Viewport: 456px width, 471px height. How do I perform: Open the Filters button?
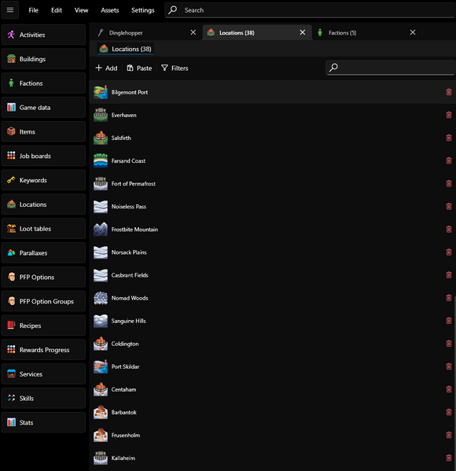tap(175, 68)
